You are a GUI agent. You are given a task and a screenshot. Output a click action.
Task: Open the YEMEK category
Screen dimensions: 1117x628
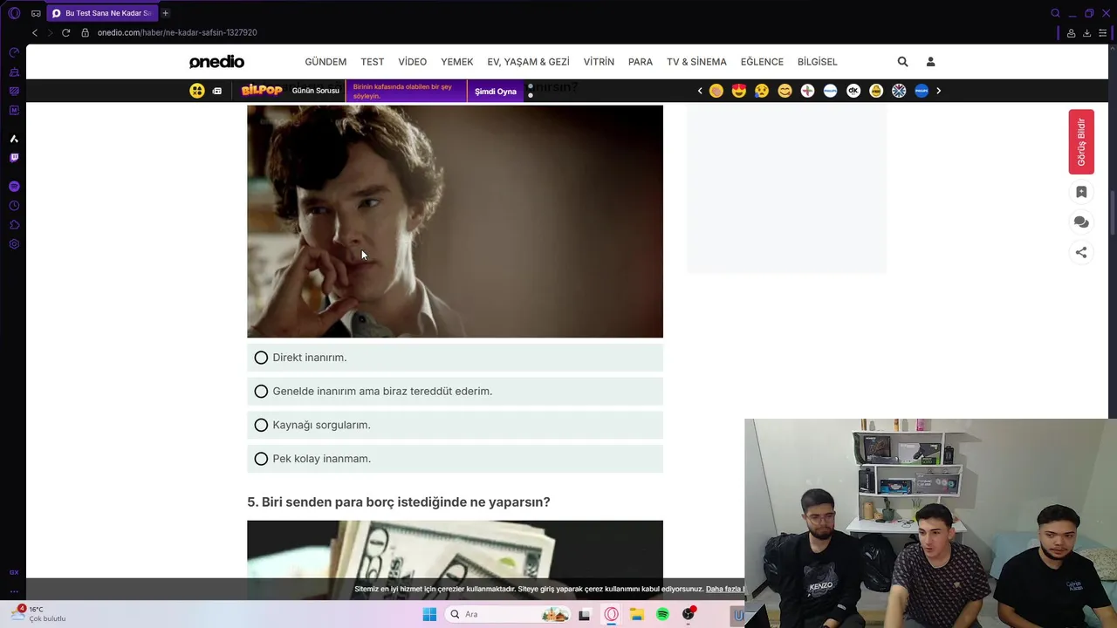(457, 62)
